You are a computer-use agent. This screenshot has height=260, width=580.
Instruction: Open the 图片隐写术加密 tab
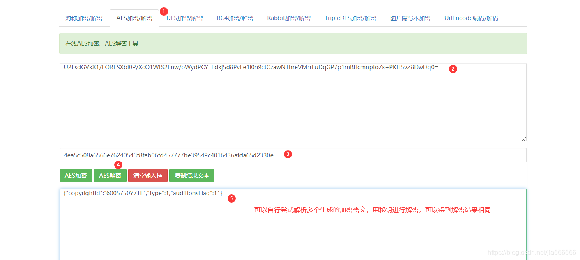410,18
